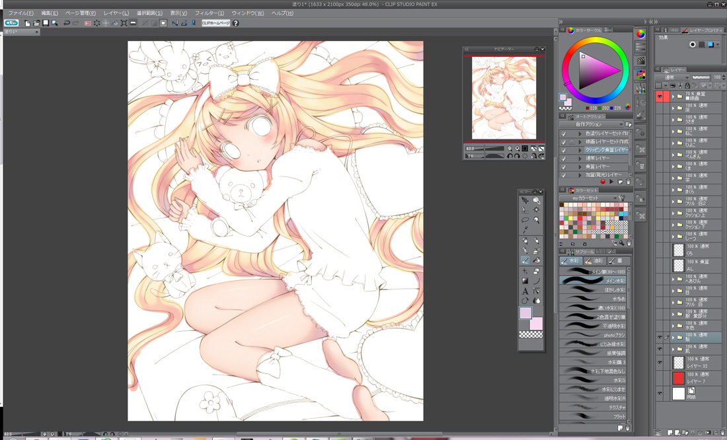Open color set palette icon in side dock
The image size is (727, 440).
coord(641,74)
